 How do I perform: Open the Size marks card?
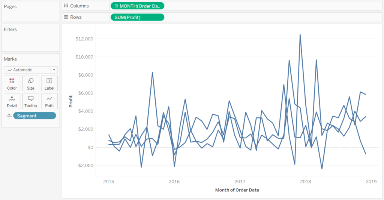point(31,83)
